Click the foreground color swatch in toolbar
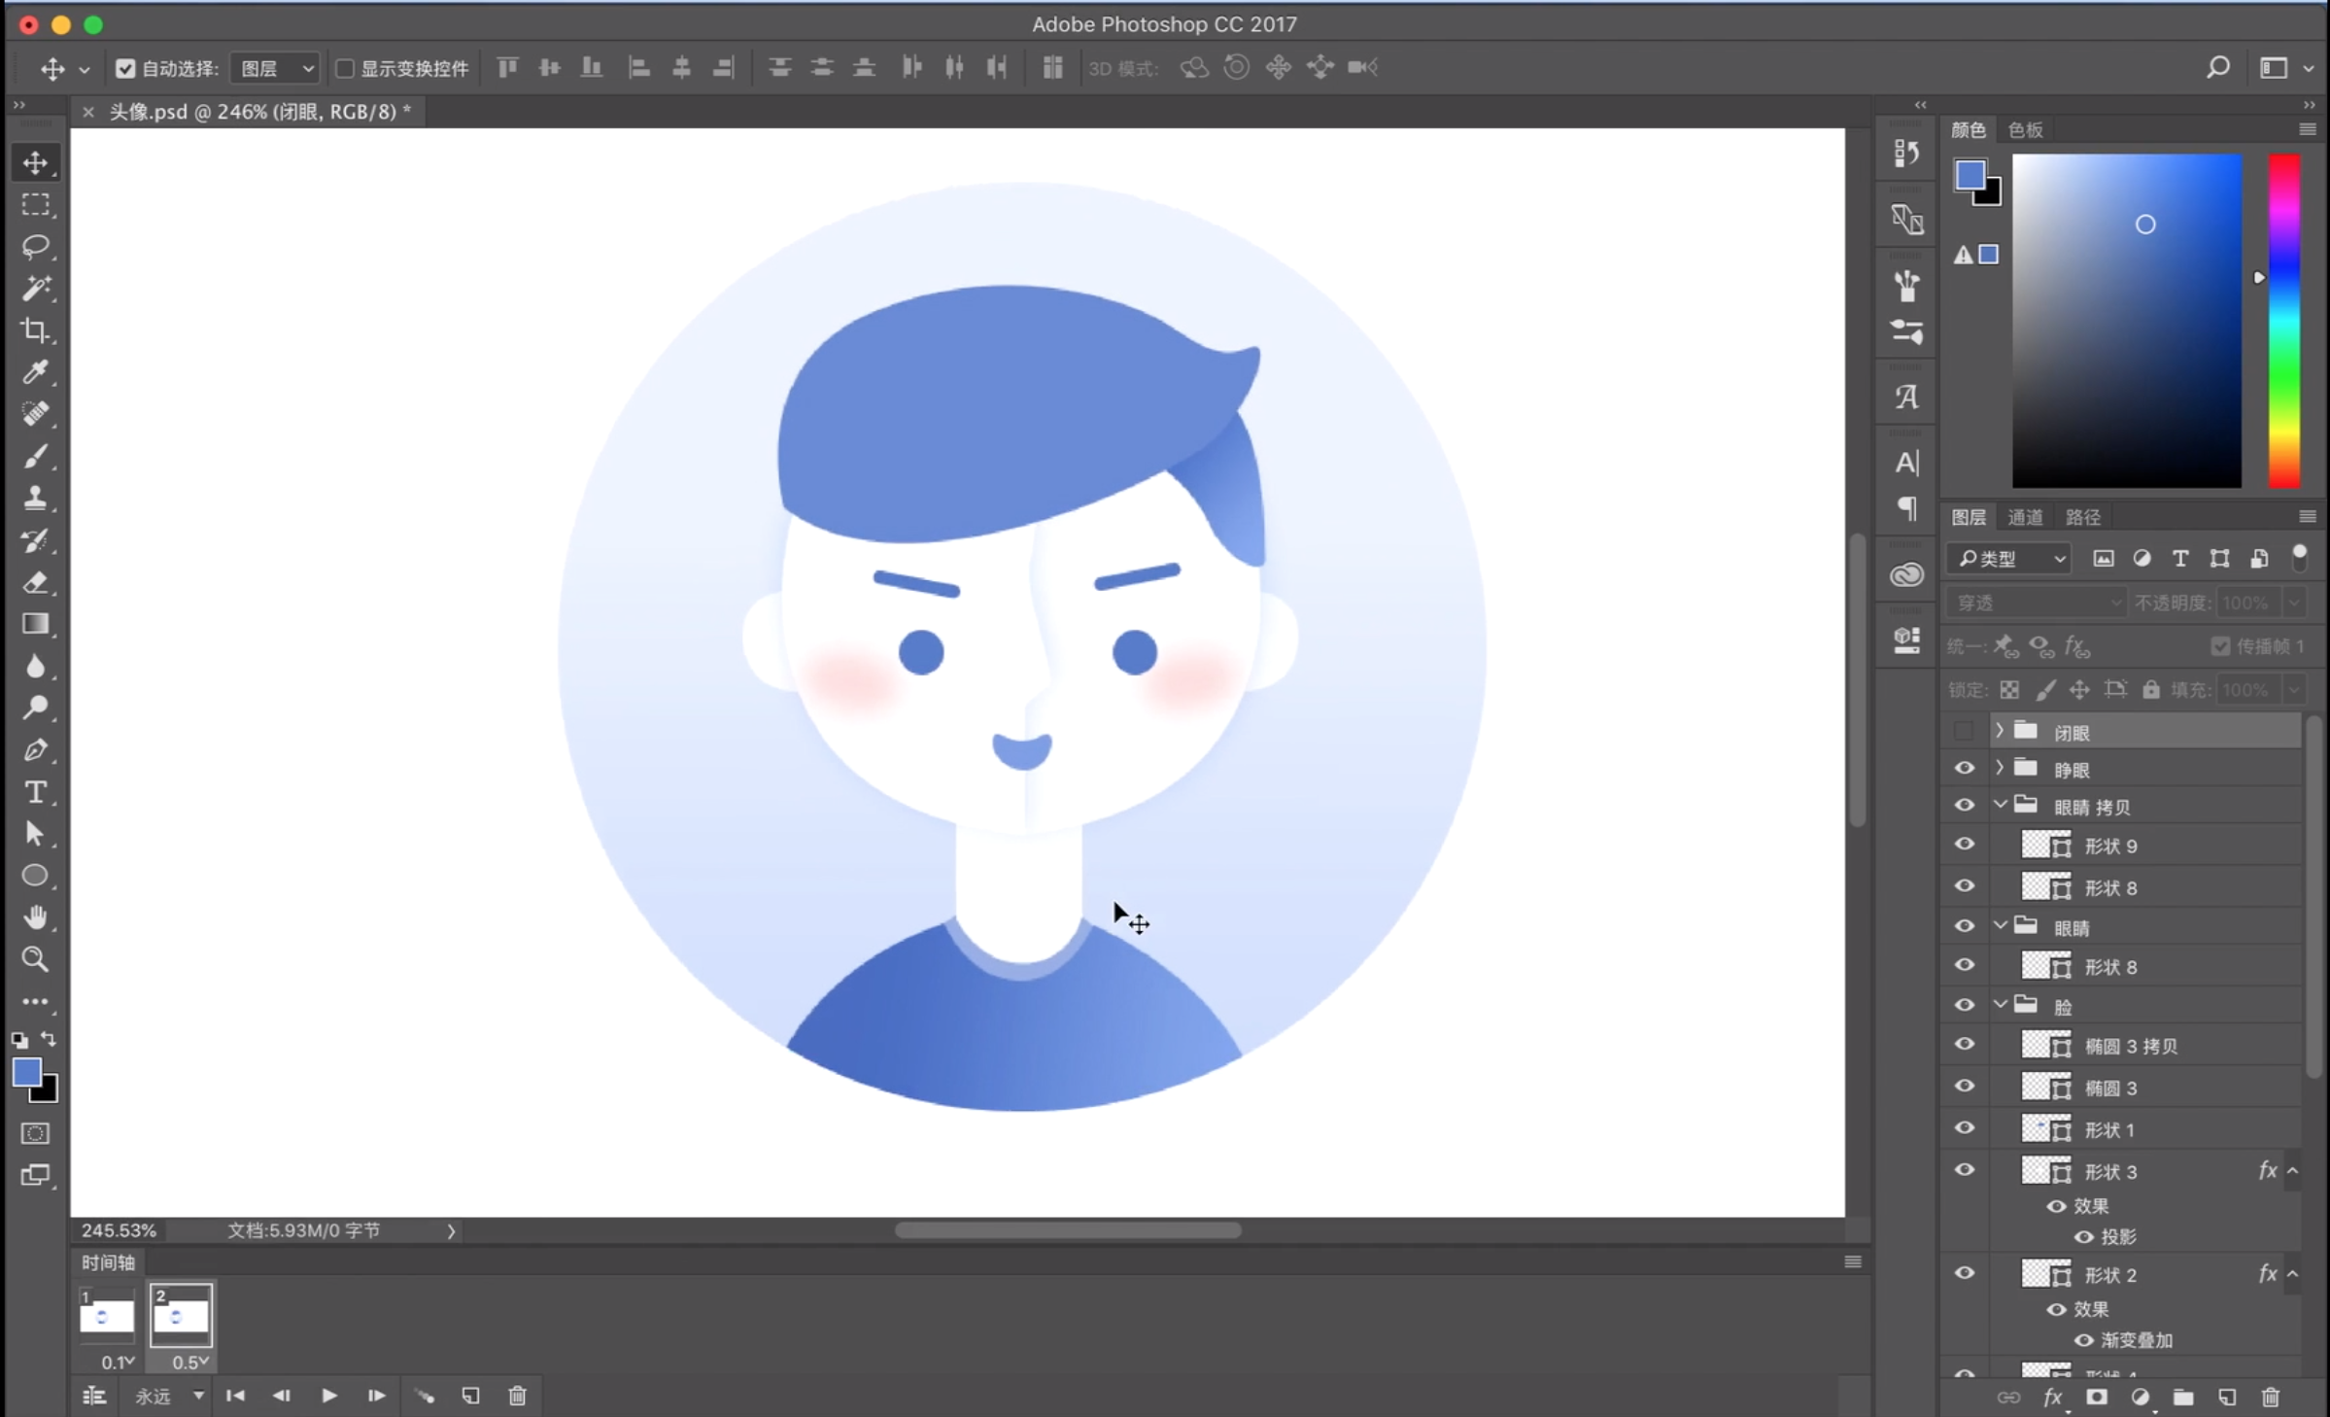 tap(26, 1072)
